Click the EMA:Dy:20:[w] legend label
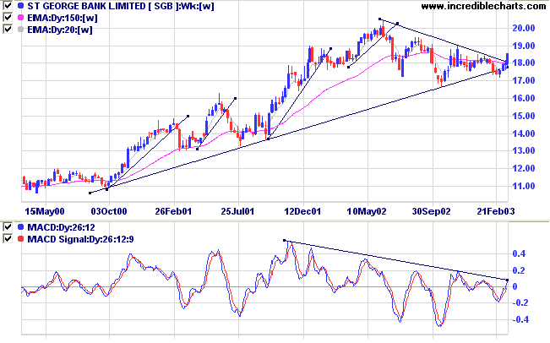The image size is (550, 343). (60, 30)
